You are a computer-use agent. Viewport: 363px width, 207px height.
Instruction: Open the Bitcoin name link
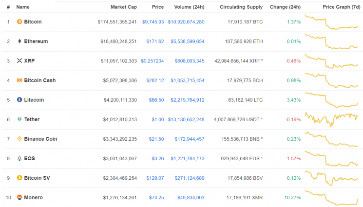coord(33,22)
